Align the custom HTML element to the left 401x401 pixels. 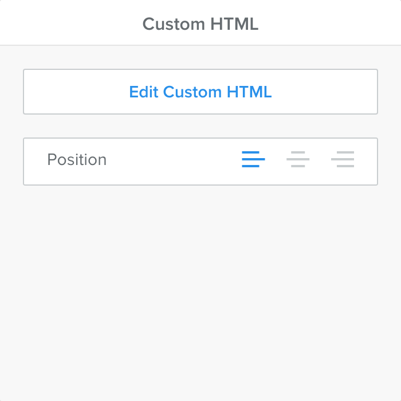(x=253, y=159)
